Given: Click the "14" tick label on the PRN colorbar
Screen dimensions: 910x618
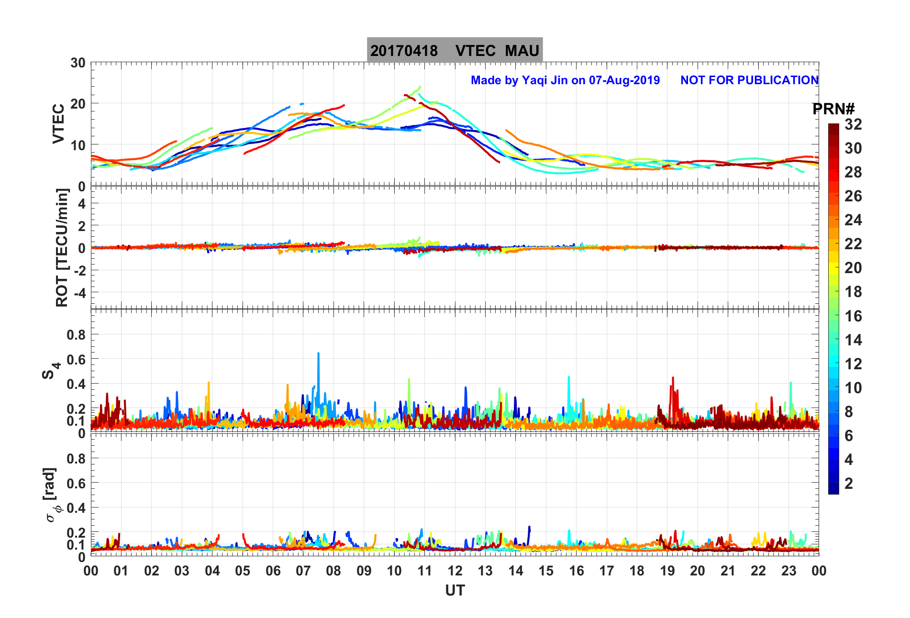Looking at the screenshot, I should (x=853, y=340).
